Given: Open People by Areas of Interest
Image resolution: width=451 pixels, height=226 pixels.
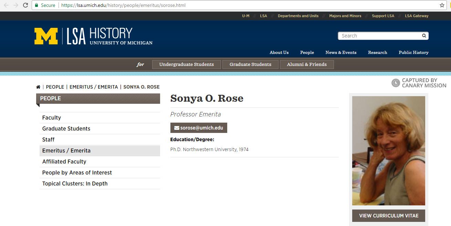Looking at the screenshot, I should coord(77,172).
